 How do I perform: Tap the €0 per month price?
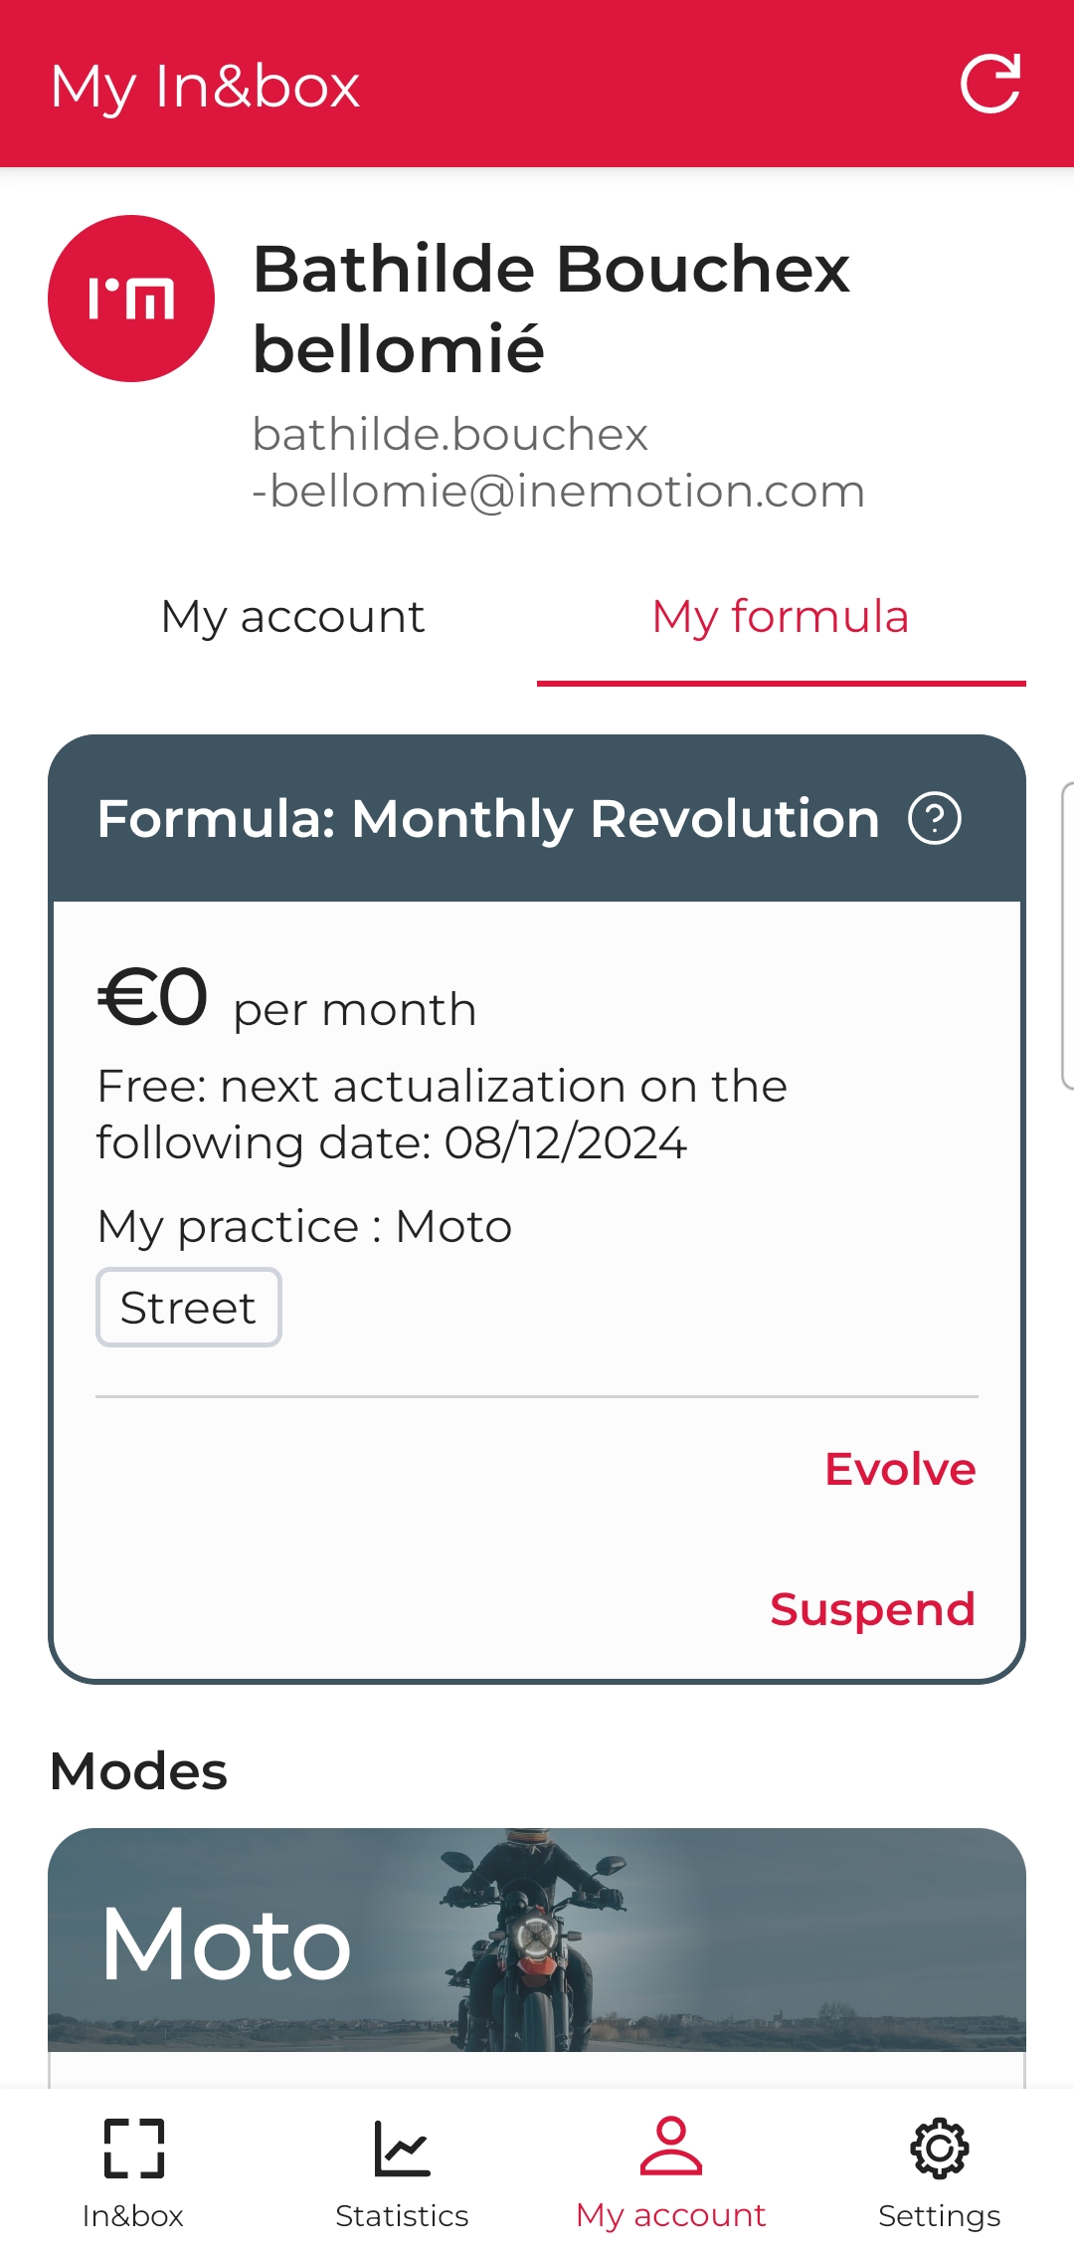tap(286, 998)
